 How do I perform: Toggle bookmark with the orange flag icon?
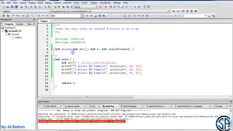183,11
